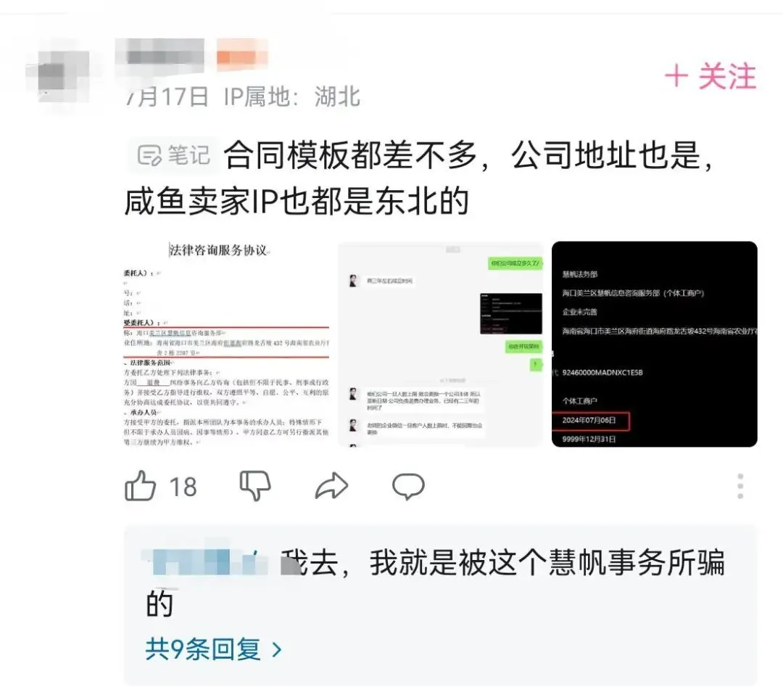Tap the chevron after 共9条回复
The height and width of the screenshot is (692, 783).
(x=277, y=649)
